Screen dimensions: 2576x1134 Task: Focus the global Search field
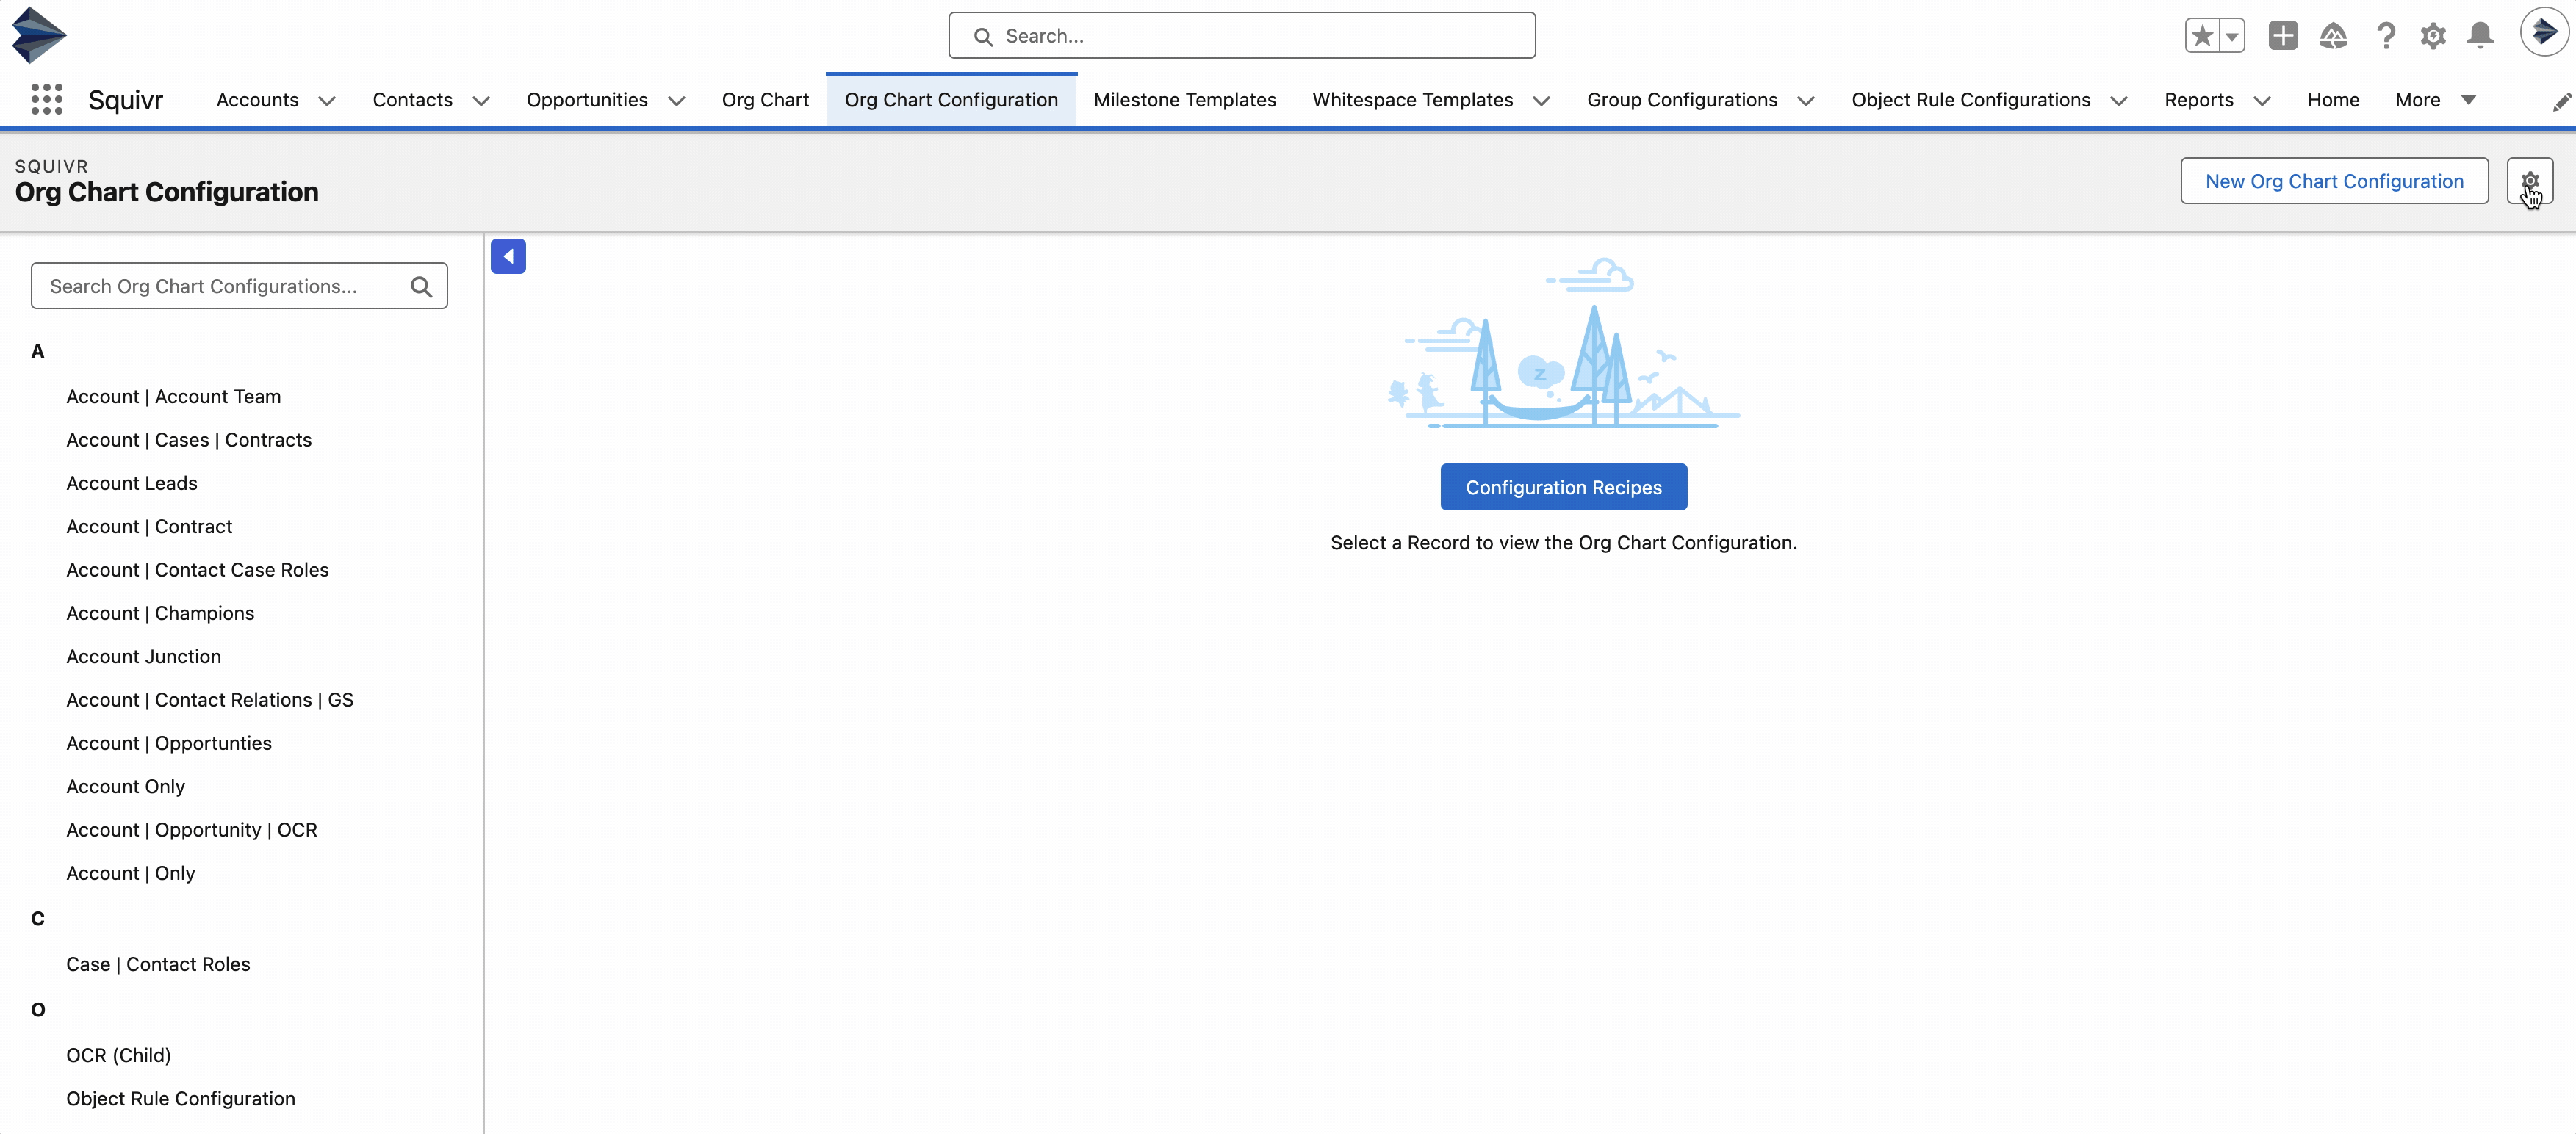point(1241,36)
